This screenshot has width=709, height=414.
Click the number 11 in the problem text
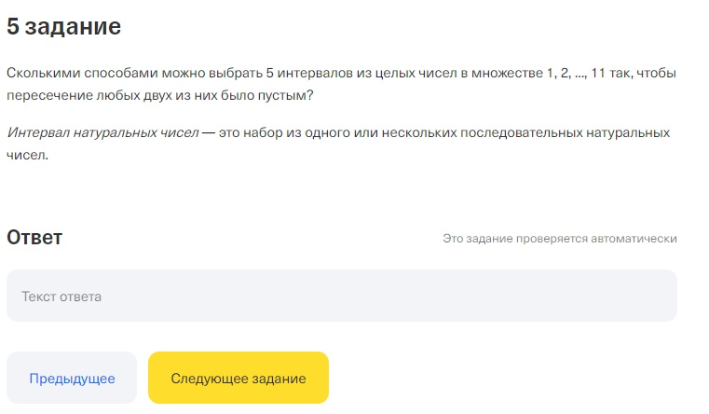[597, 73]
